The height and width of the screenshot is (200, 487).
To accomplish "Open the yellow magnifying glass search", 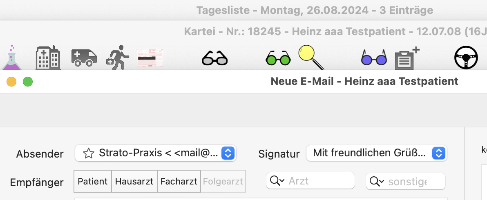I will (311, 58).
